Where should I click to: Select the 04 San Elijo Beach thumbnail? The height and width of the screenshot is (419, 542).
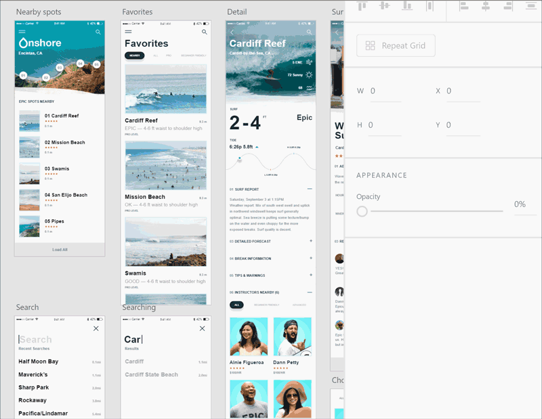click(29, 200)
